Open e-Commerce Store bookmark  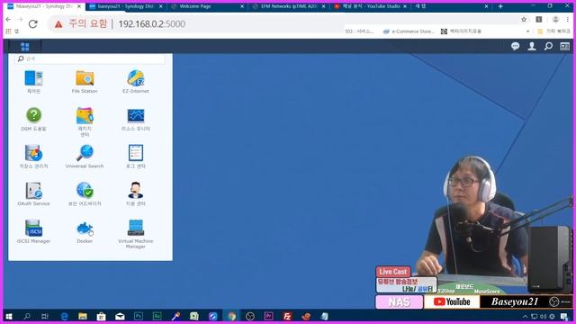click(409, 31)
